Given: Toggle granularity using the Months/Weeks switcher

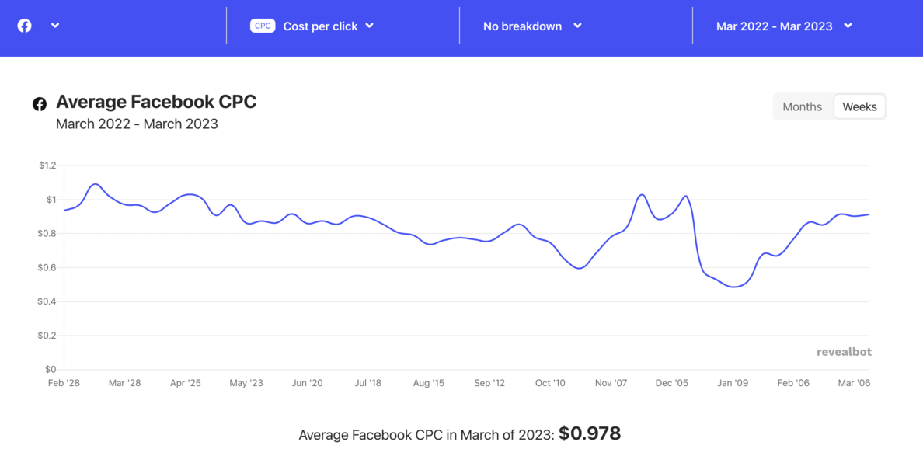Looking at the screenshot, I should 829,106.
